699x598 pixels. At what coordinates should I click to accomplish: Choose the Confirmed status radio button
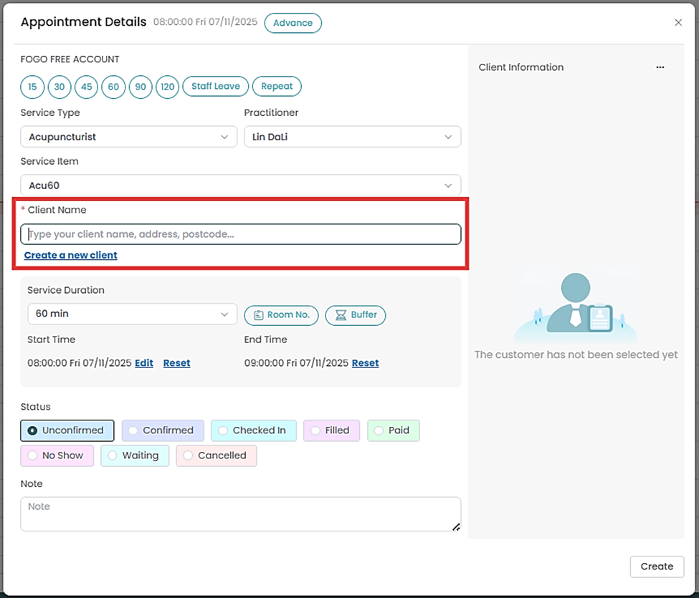click(163, 430)
